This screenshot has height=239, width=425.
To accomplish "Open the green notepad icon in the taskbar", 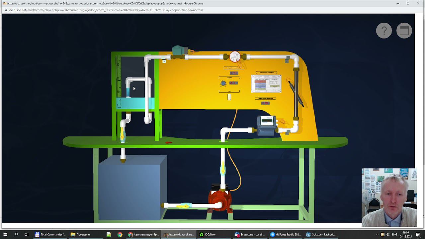I will [x=109, y=234].
